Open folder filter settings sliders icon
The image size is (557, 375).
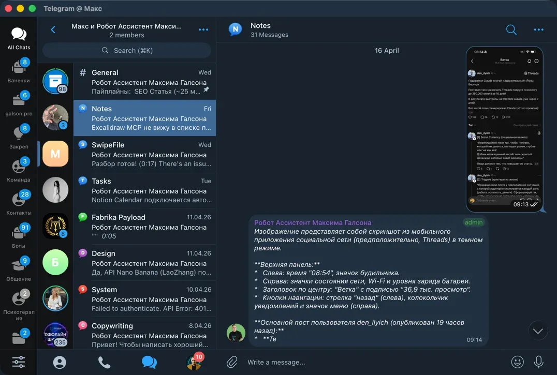(19, 362)
